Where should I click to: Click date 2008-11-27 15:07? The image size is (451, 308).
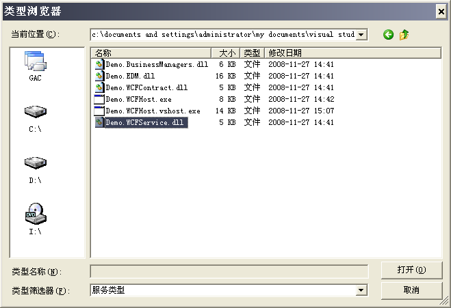click(x=301, y=111)
